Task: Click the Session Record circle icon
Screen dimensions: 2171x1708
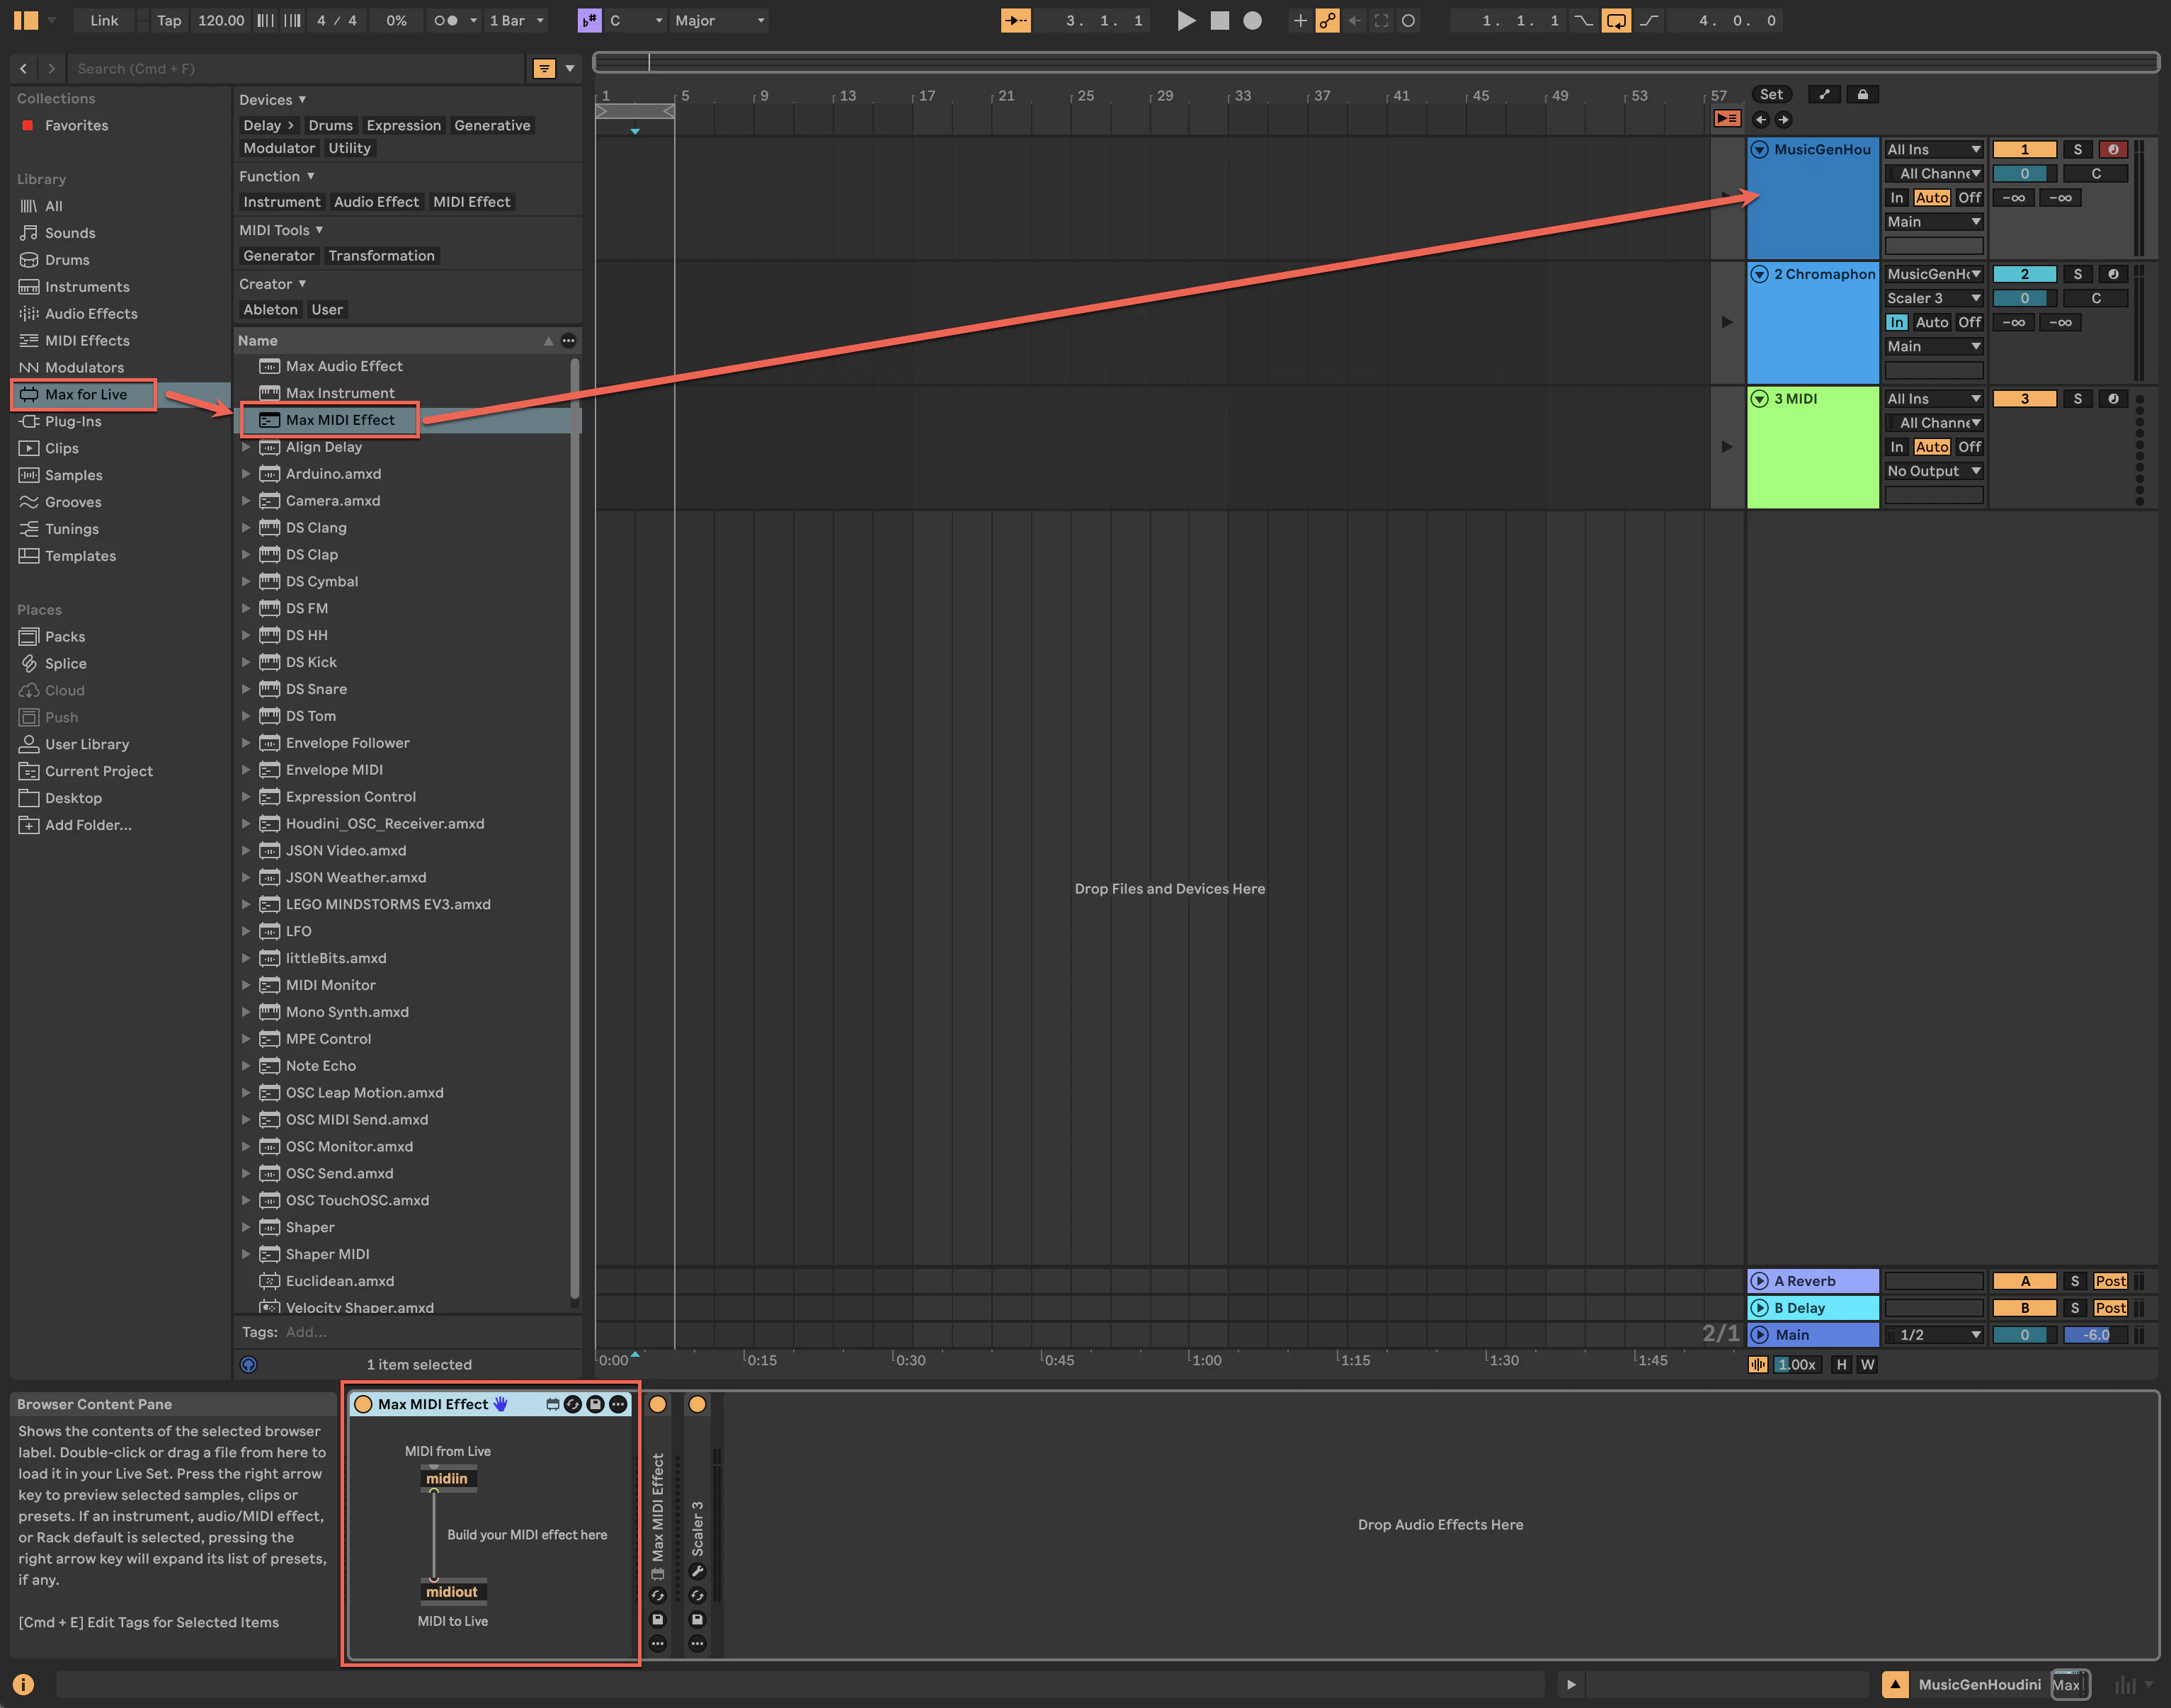Action: pyautogui.click(x=1408, y=20)
